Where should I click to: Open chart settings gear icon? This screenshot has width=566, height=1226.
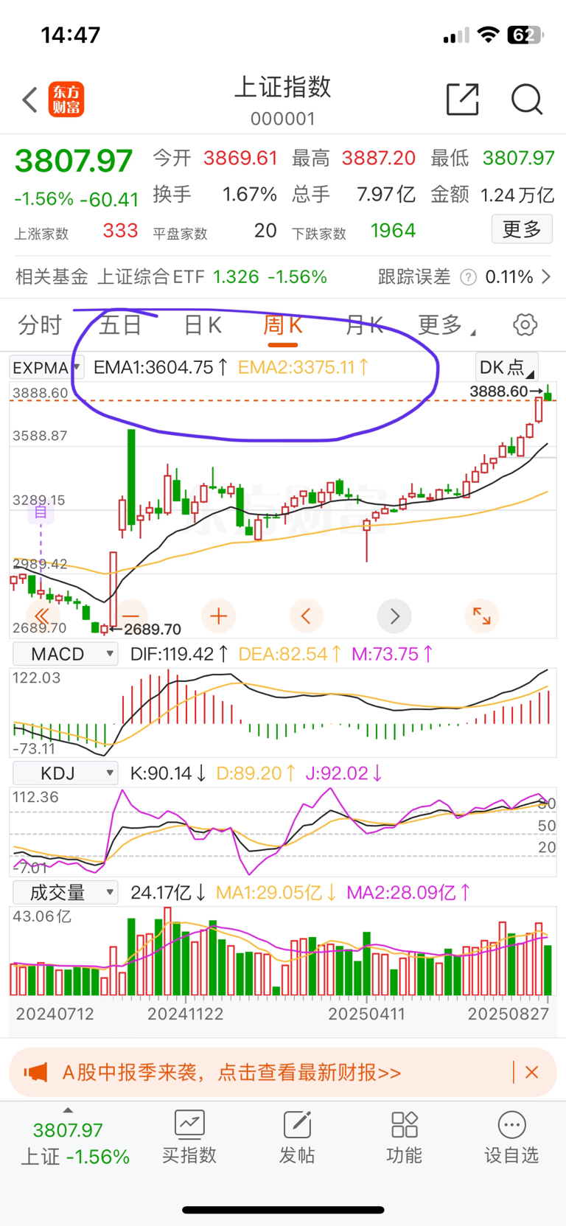pyautogui.click(x=525, y=324)
